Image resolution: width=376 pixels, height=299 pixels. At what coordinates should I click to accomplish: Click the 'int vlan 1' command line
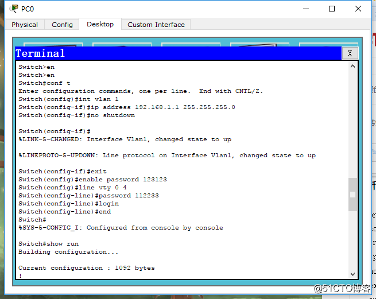pos(68,99)
